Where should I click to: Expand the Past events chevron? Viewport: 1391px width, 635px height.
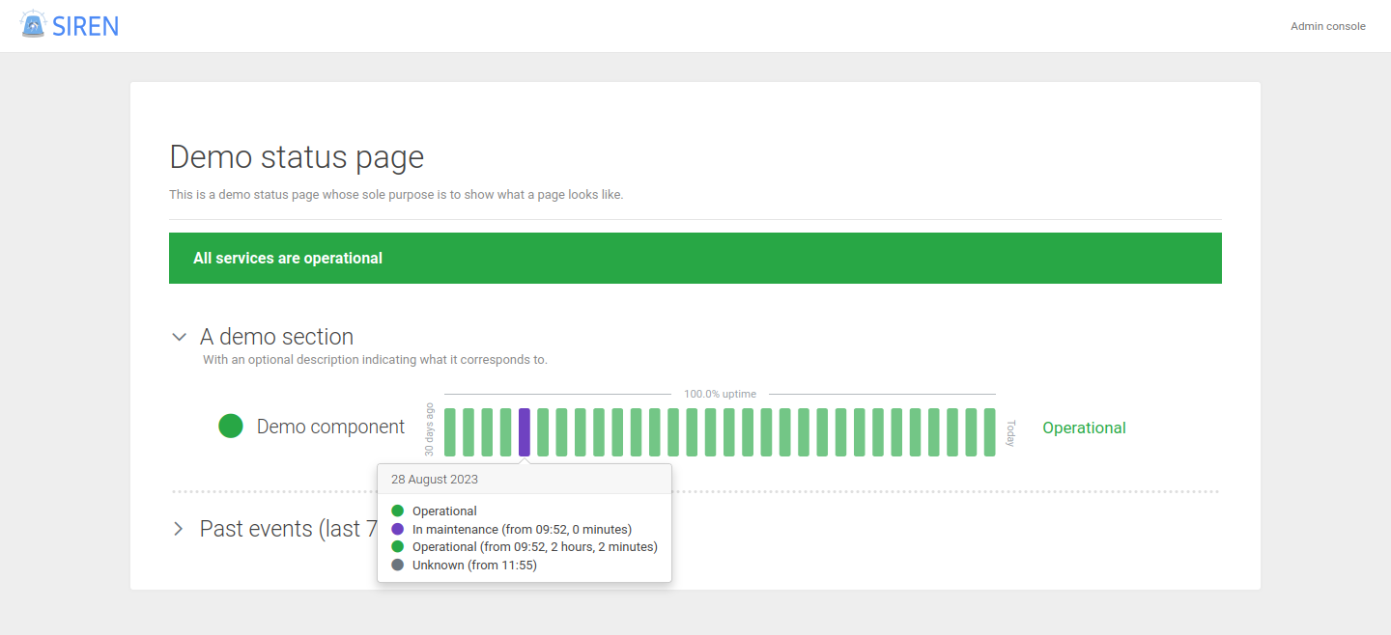pyautogui.click(x=179, y=529)
